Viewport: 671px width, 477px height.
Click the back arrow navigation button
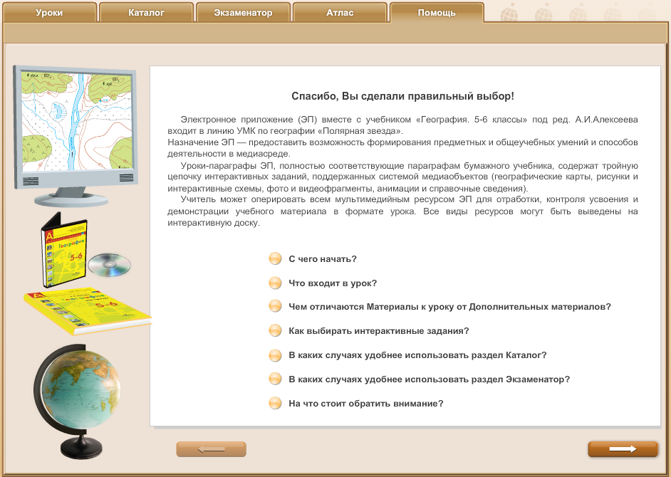point(211,449)
